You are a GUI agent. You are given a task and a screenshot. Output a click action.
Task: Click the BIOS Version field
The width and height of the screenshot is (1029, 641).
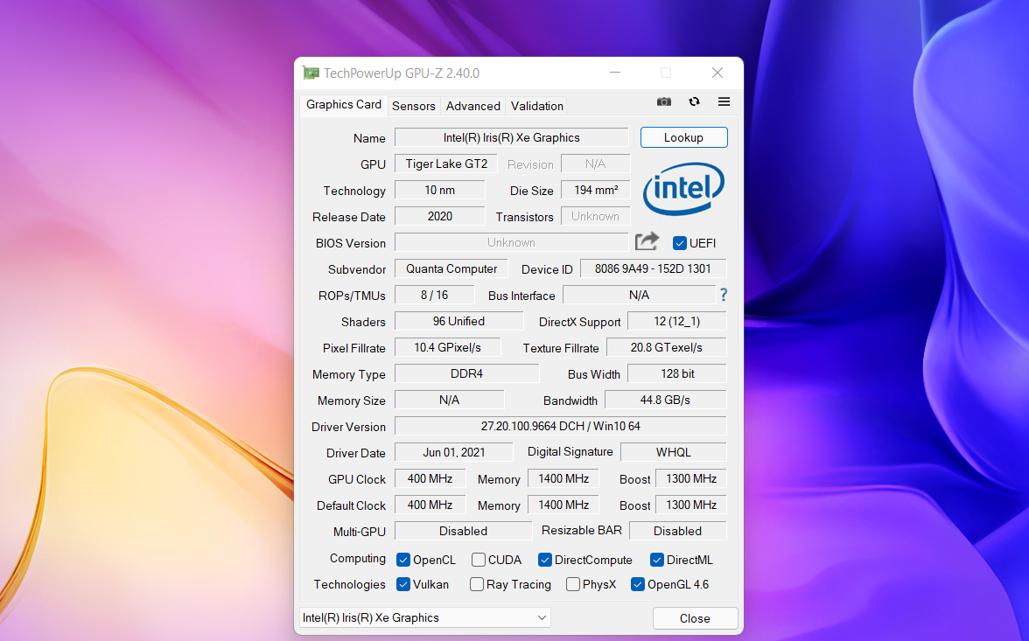pyautogui.click(x=511, y=243)
